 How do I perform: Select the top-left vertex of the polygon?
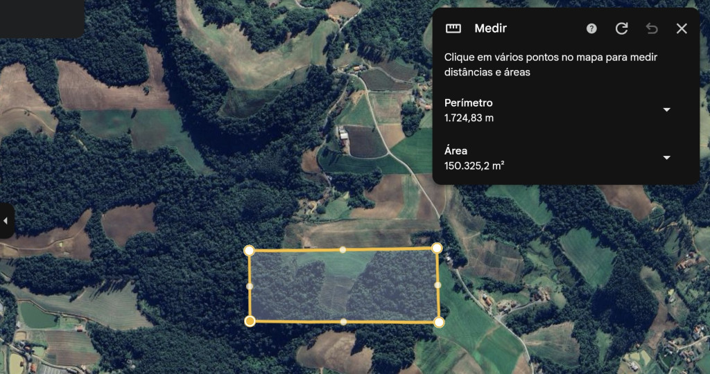tap(249, 251)
